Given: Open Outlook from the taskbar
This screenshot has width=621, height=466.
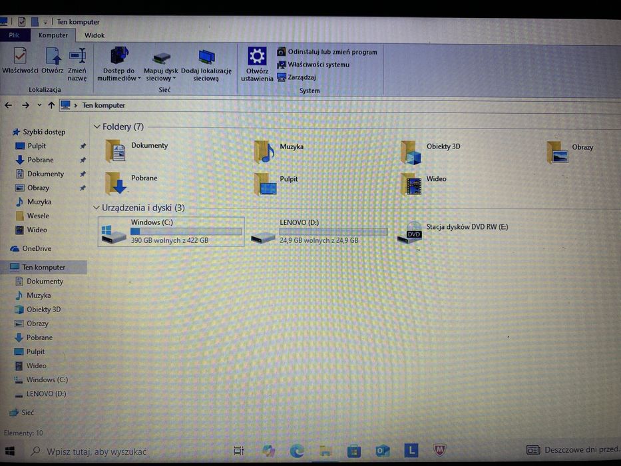Looking at the screenshot, I should tap(383, 451).
